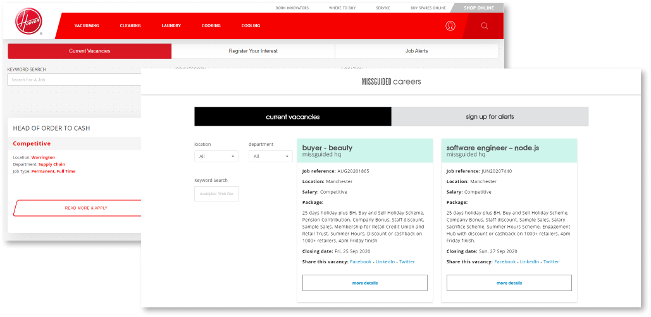This screenshot has width=651, height=317.
Task: Go to Born Innovators link
Action: tap(292, 8)
